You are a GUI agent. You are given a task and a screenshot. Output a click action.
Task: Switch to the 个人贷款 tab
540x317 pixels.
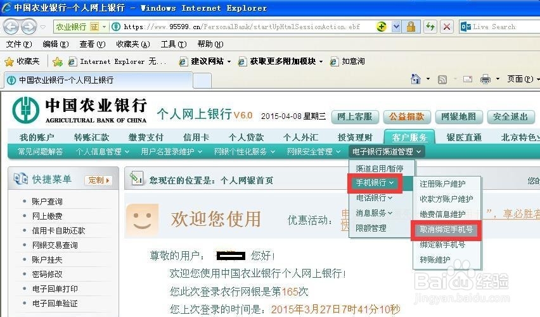coord(247,137)
